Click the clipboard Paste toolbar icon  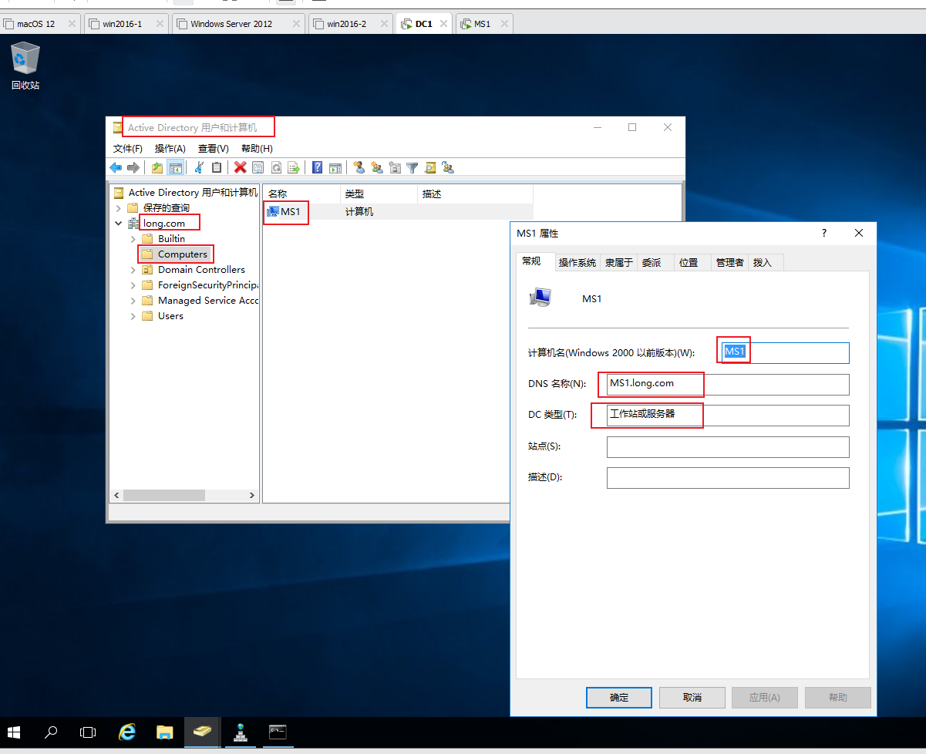coord(217,167)
